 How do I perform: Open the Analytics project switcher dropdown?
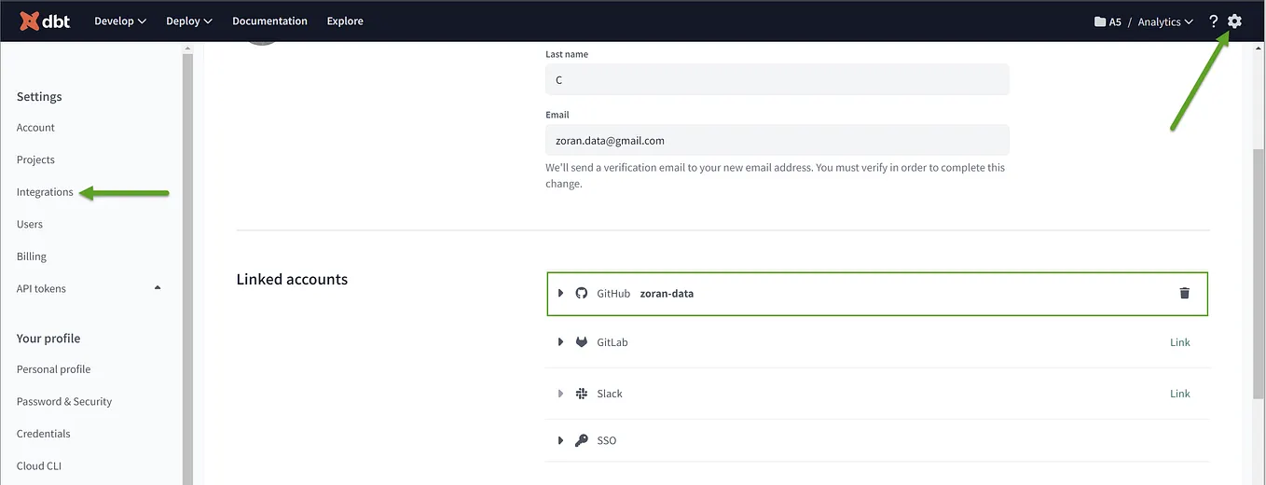click(1165, 21)
